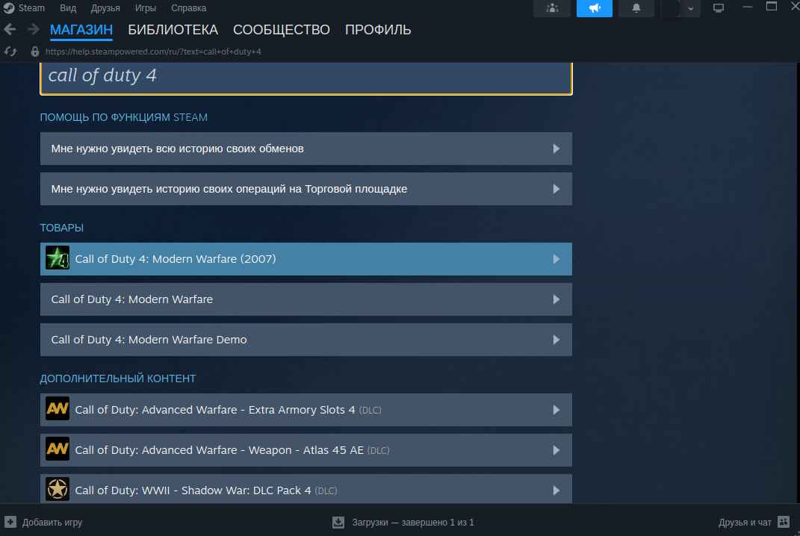The height and width of the screenshot is (536, 800).
Task: Select Call of Duty 4: Modern Warfare (2007)
Action: pos(306,259)
